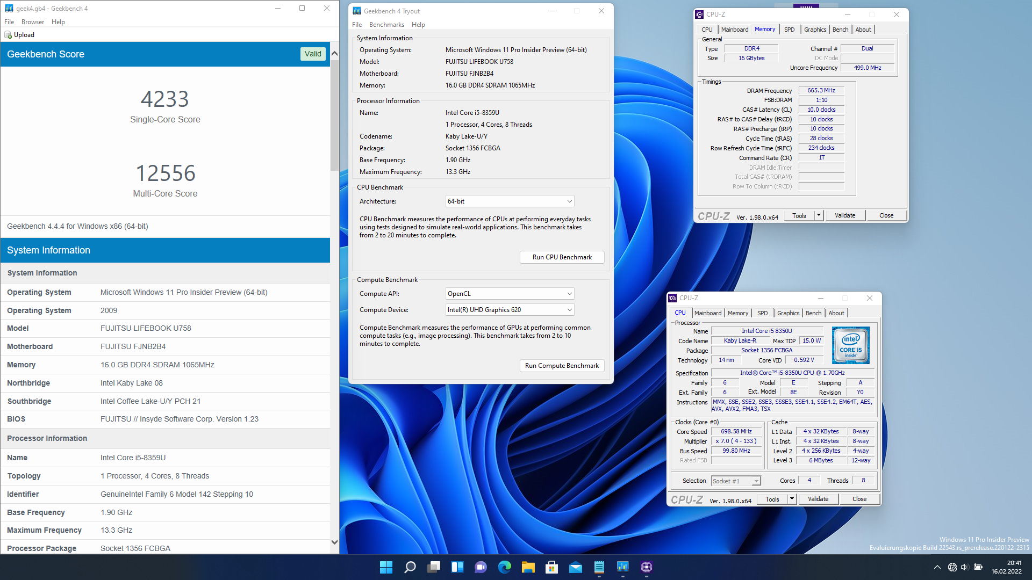The width and height of the screenshot is (1032, 580).
Task: Click the battery tray icon
Action: click(x=978, y=567)
